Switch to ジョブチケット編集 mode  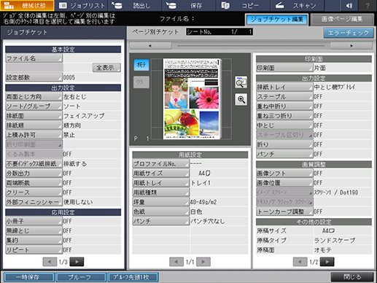pos(277,20)
